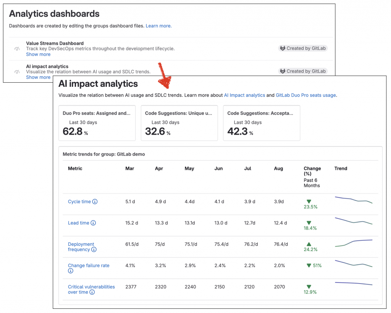Click the Deployment frequency up-arrow indicator

click(309, 244)
